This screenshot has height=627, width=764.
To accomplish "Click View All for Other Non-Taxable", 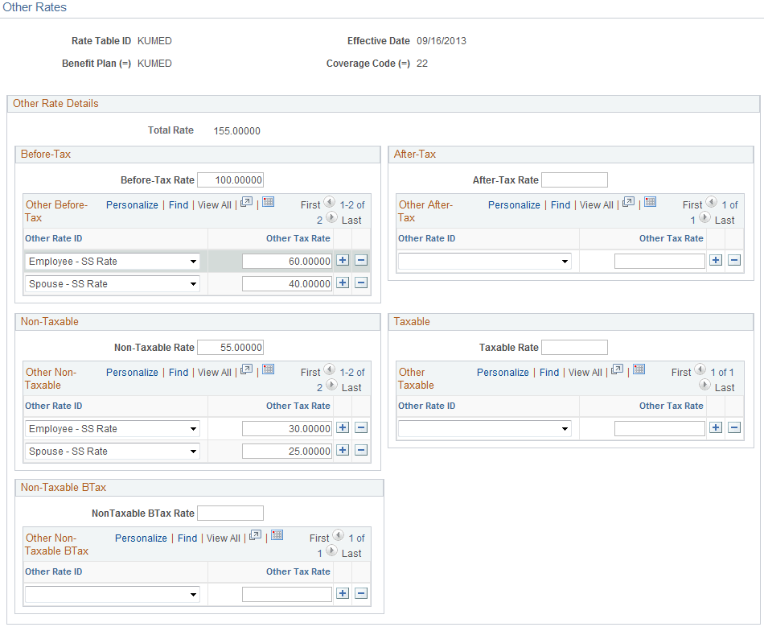I will 214,371.
